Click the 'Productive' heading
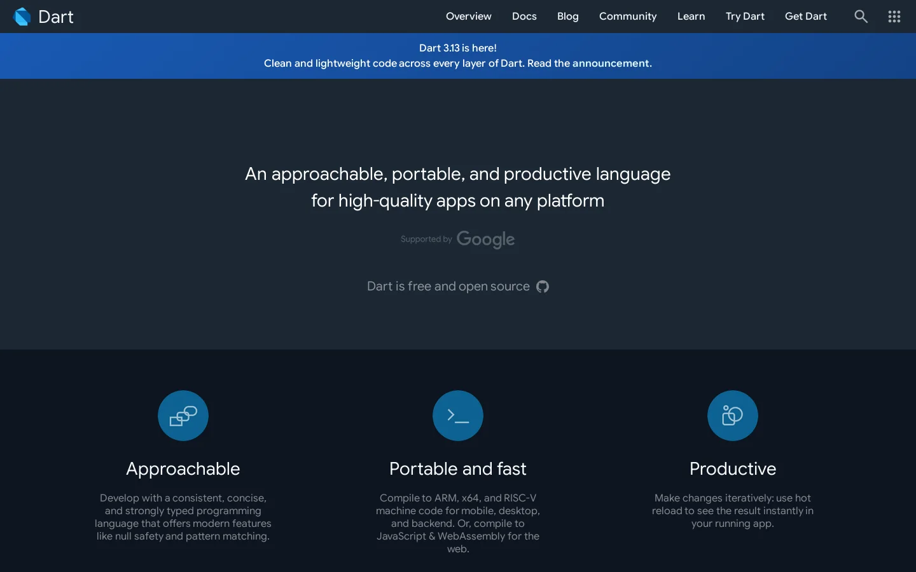Viewport: 916px width, 572px height. pos(733,469)
